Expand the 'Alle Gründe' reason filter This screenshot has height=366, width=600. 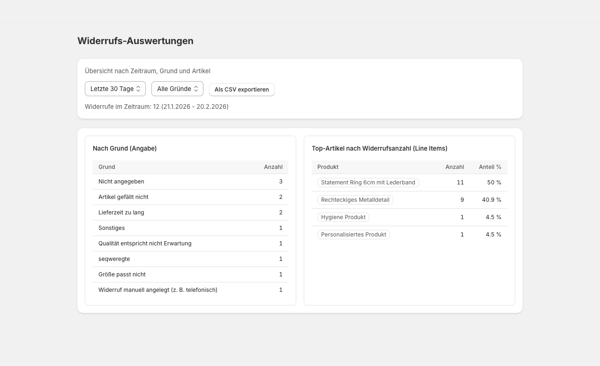(177, 89)
